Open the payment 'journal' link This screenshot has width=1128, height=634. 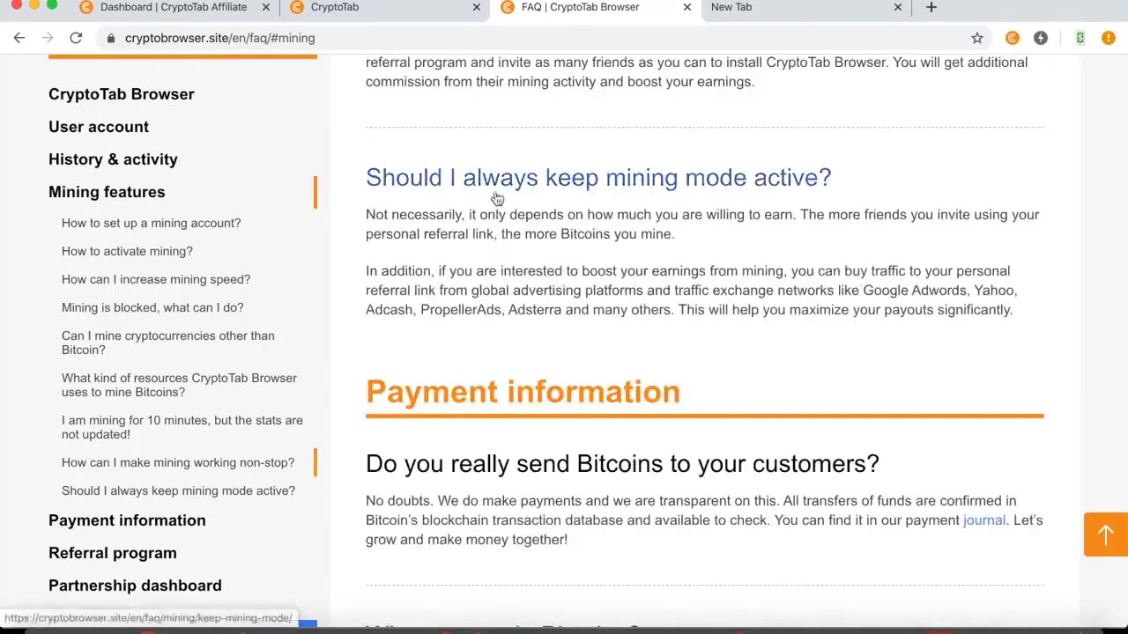(x=984, y=520)
